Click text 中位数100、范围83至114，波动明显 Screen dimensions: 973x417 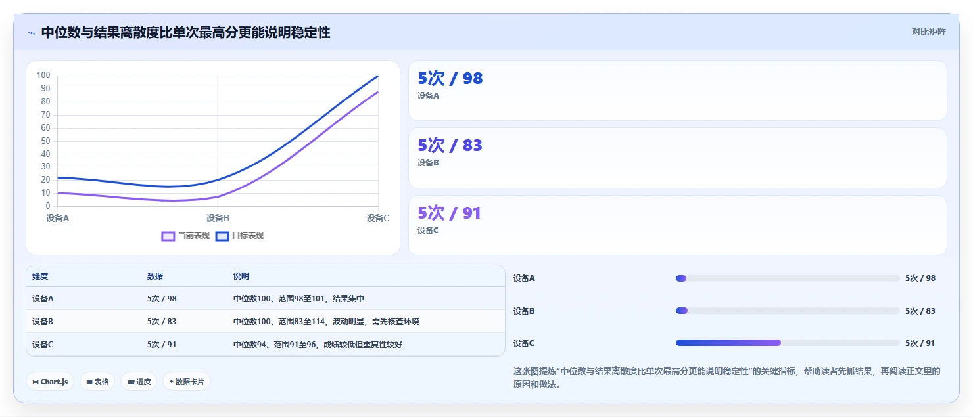(300, 322)
